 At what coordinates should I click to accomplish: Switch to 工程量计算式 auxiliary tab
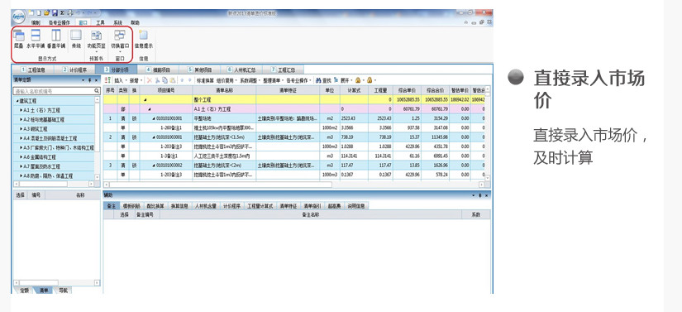[x=260, y=206]
